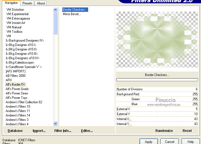Select Andrew's Filters 3 category
The image size is (201, 144).
click(x=17, y=120)
